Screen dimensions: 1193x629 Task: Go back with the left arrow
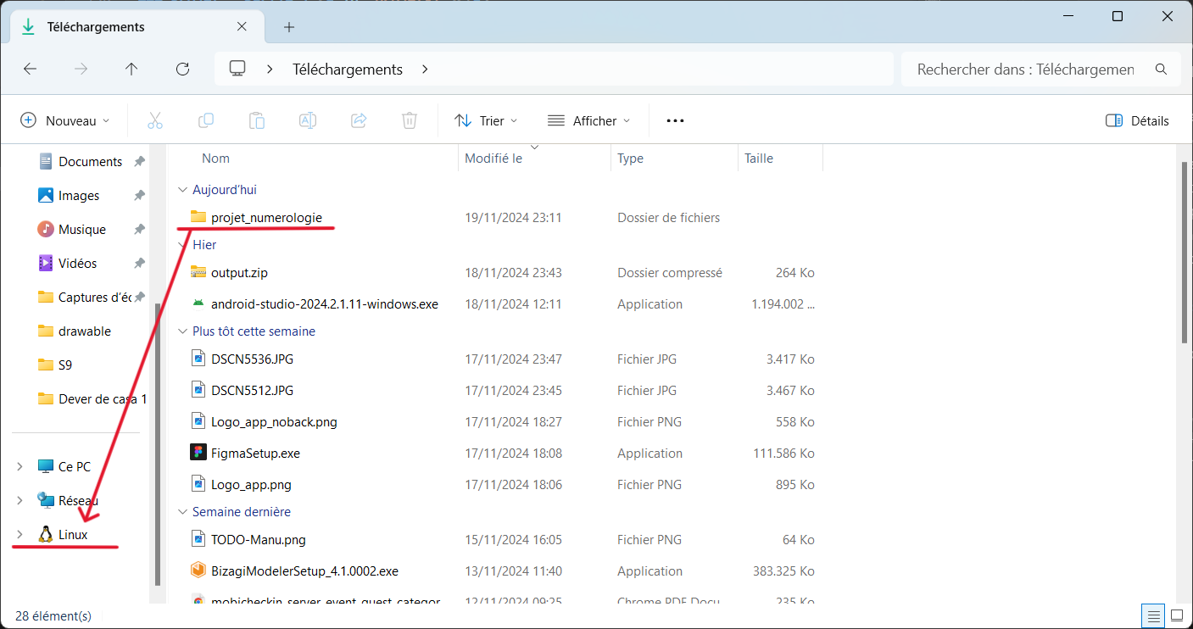tap(30, 70)
